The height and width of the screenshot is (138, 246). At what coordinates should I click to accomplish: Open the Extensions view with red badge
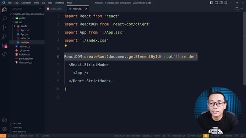(4, 45)
